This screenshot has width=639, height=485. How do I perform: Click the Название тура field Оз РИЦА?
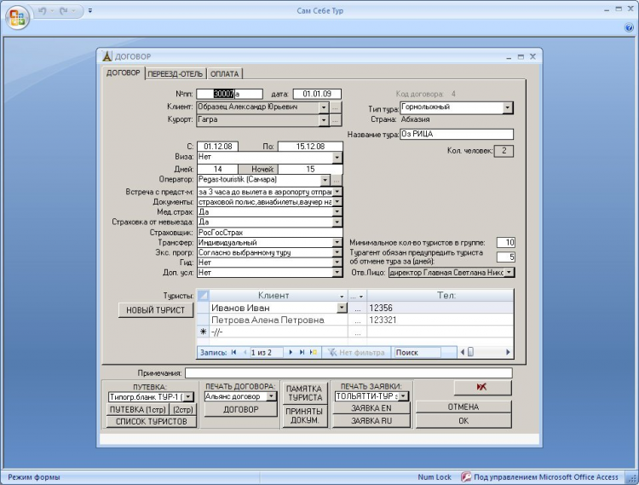(457, 134)
